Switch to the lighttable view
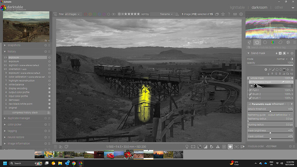297x167 pixels. pyautogui.click(x=237, y=7)
